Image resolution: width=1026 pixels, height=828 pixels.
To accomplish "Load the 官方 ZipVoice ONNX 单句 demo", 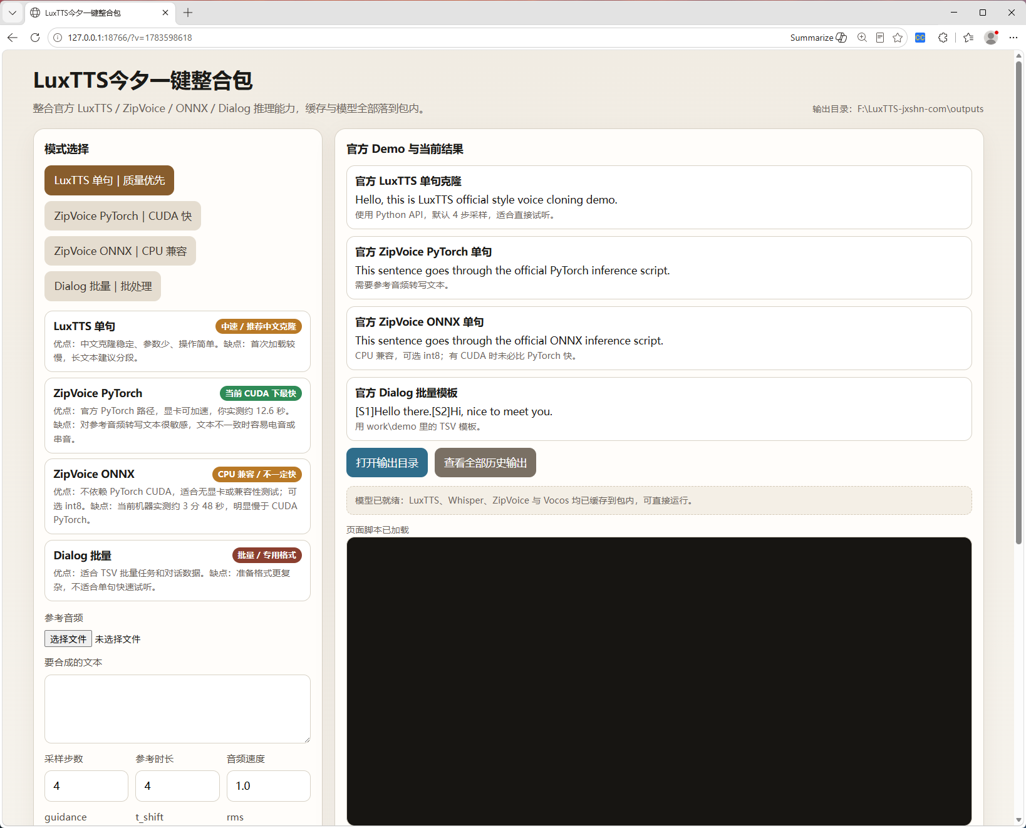I will tap(659, 338).
